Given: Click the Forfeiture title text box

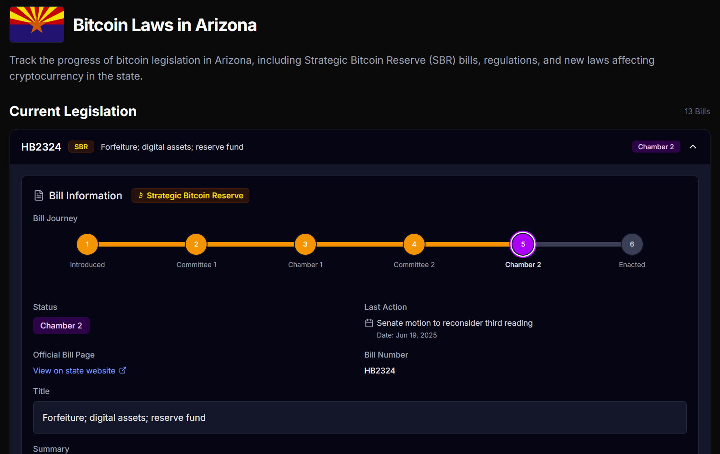Looking at the screenshot, I should pos(360,418).
